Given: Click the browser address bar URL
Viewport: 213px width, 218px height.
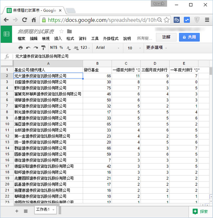Looking at the screenshot, I should (x=102, y=20).
